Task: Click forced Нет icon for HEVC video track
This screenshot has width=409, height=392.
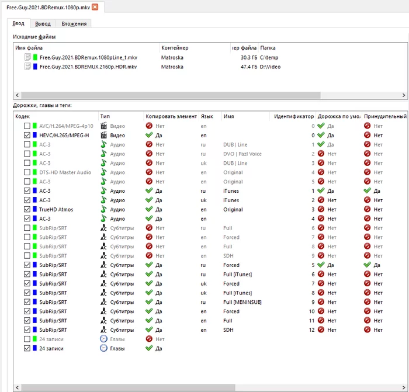Action: pos(368,135)
